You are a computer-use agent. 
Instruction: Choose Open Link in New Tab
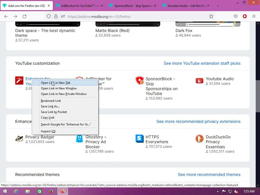65,83
